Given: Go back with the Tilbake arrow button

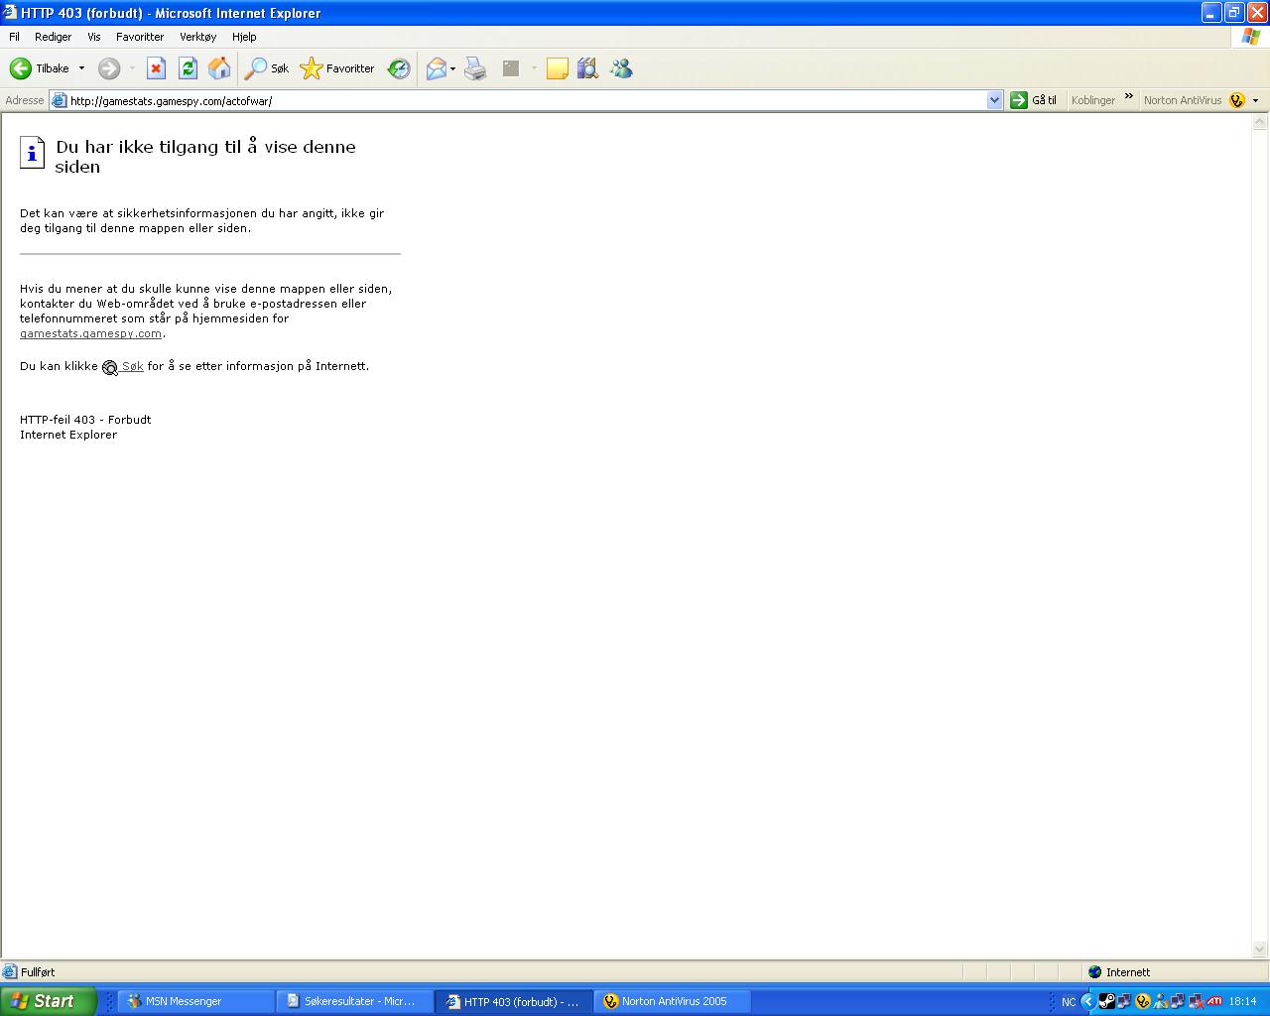Looking at the screenshot, I should click(40, 68).
